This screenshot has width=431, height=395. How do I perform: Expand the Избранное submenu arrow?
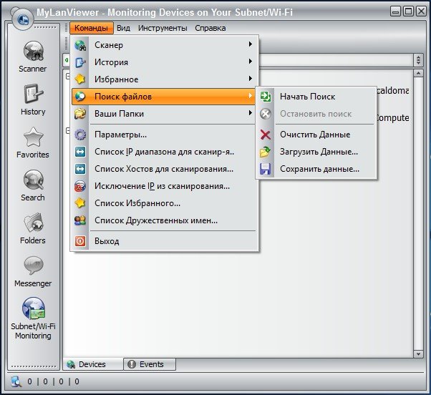(x=250, y=79)
